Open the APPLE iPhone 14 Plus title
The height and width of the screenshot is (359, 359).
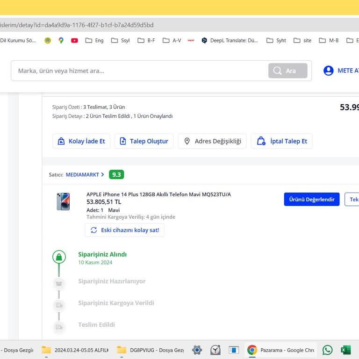[x=158, y=194]
